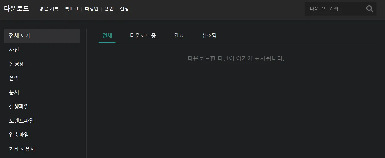
Task: Click the magnifier search icon
Action: tap(370, 9)
